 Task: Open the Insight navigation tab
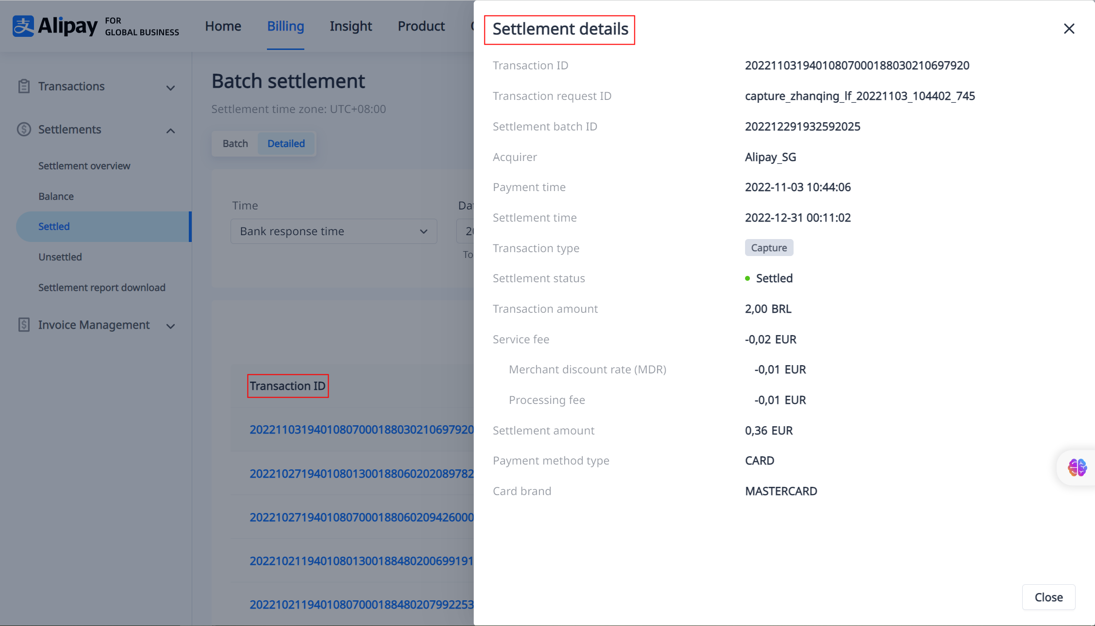click(x=350, y=26)
